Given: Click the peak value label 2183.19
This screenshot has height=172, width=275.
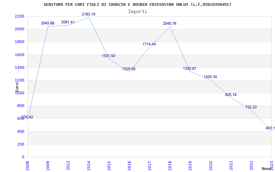Looking at the screenshot, I should (x=89, y=14).
